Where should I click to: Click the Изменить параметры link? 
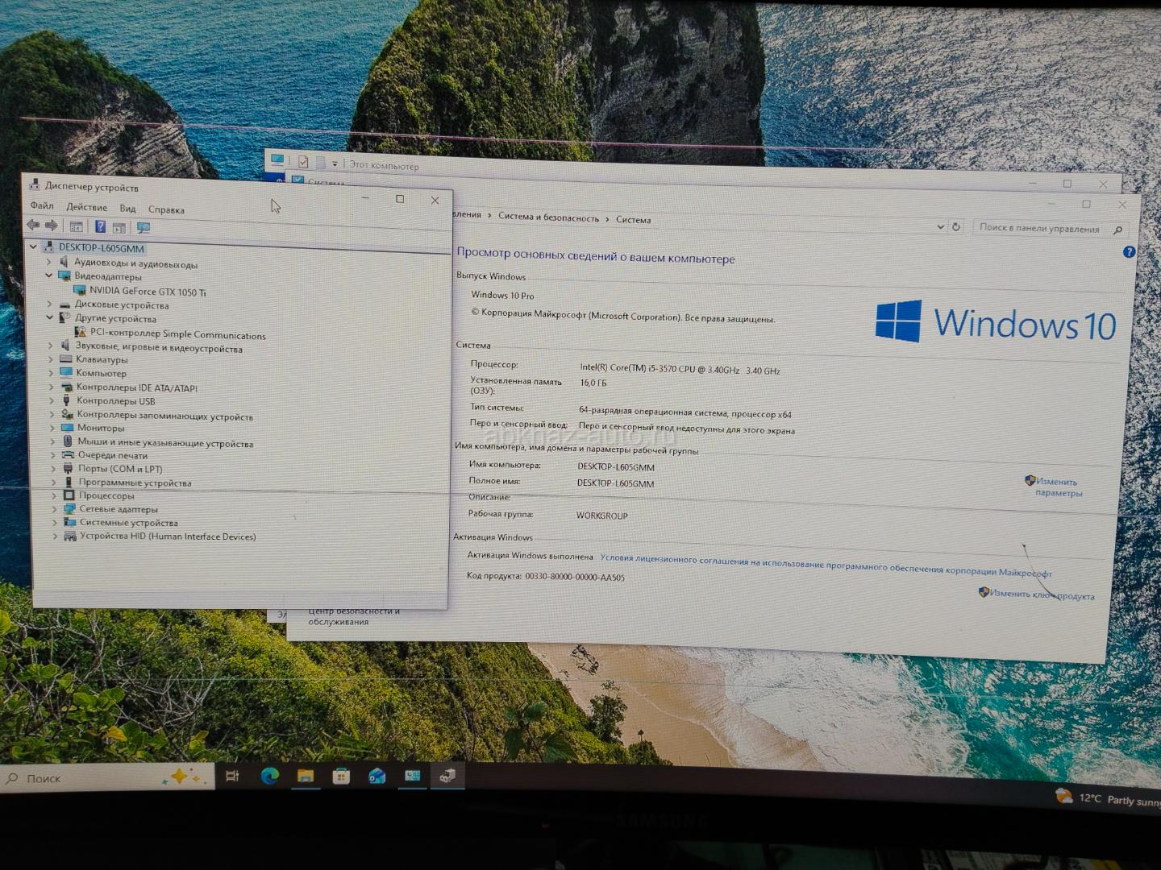coord(1057,487)
